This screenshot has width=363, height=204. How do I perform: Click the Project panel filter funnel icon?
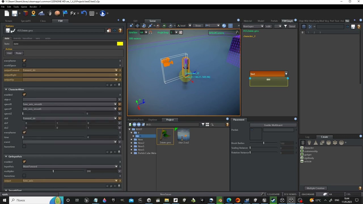pyautogui.click(x=203, y=124)
